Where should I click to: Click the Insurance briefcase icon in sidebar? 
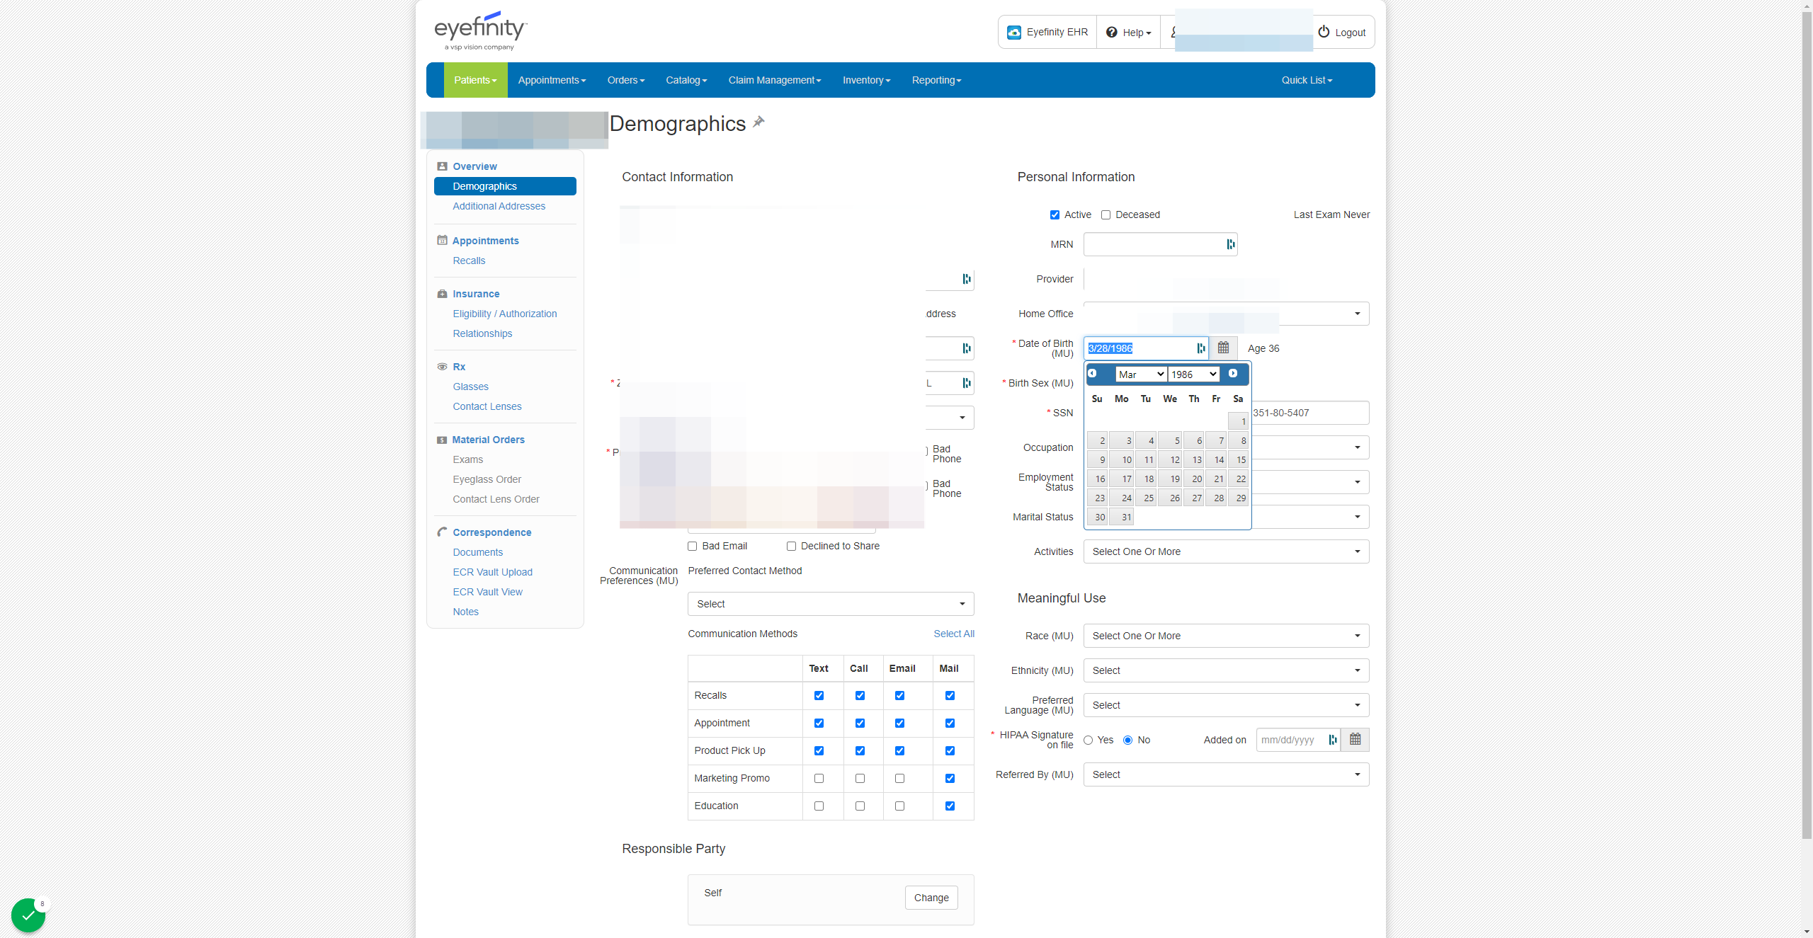click(x=442, y=293)
